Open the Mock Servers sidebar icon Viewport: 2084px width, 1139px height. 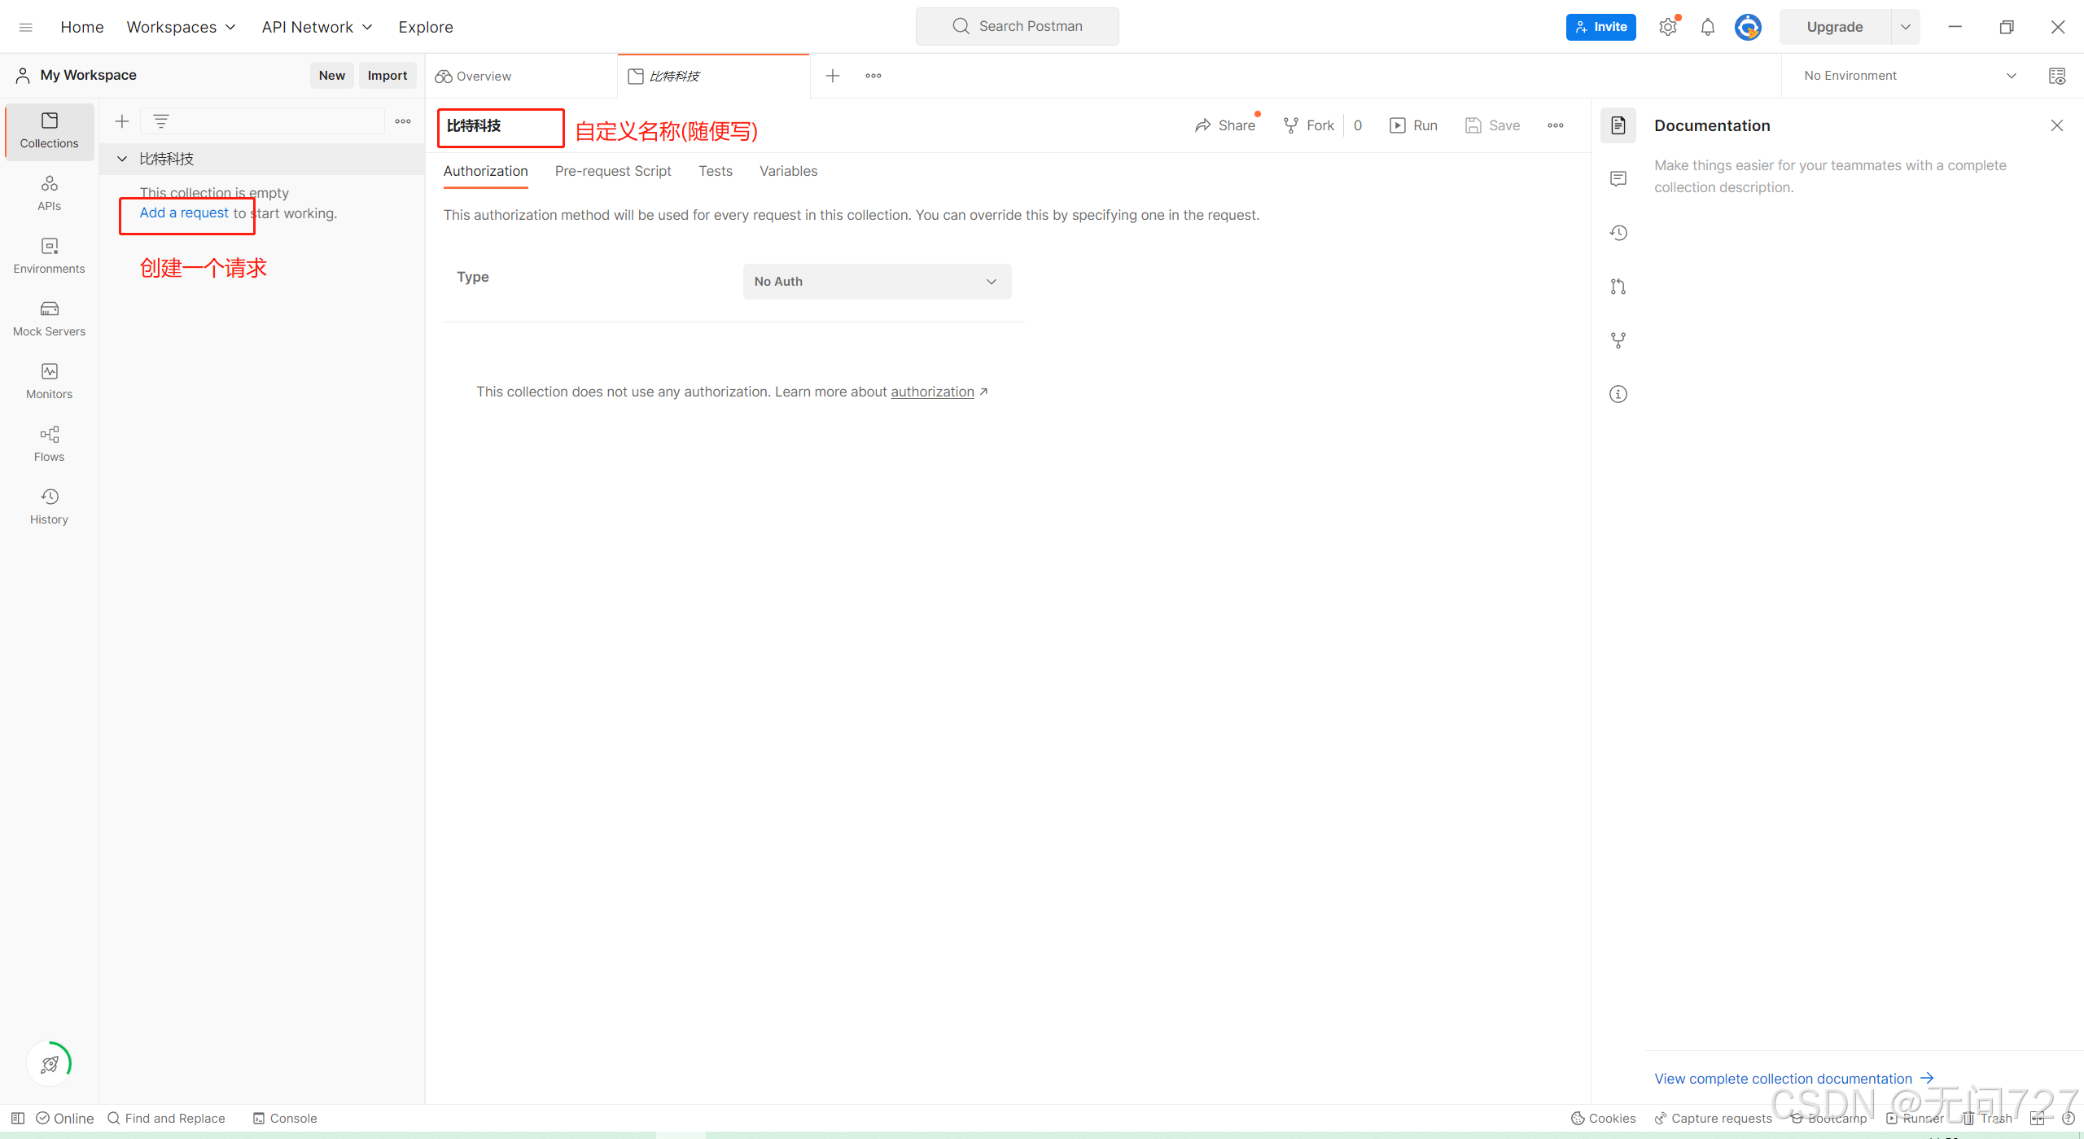(49, 318)
